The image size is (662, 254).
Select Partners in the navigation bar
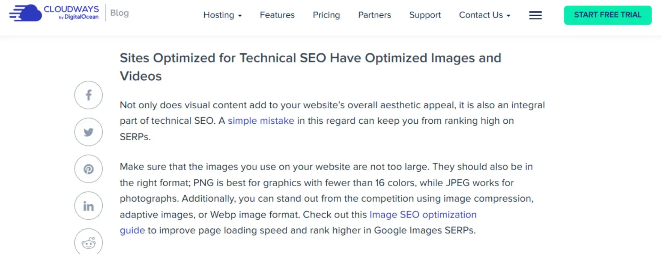[x=374, y=15]
